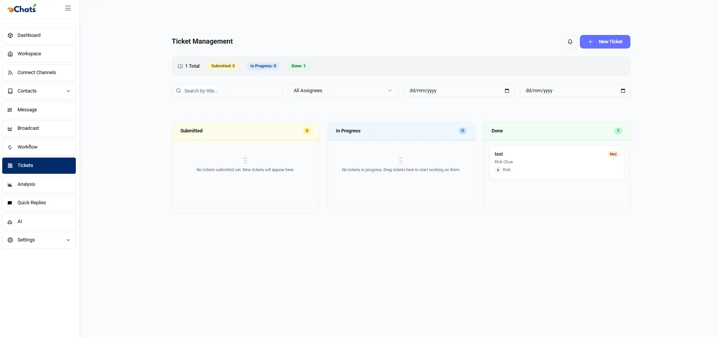This screenshot has width=719, height=337.
Task: Collapse sidebar with hamburger menu icon
Action: coord(68,8)
